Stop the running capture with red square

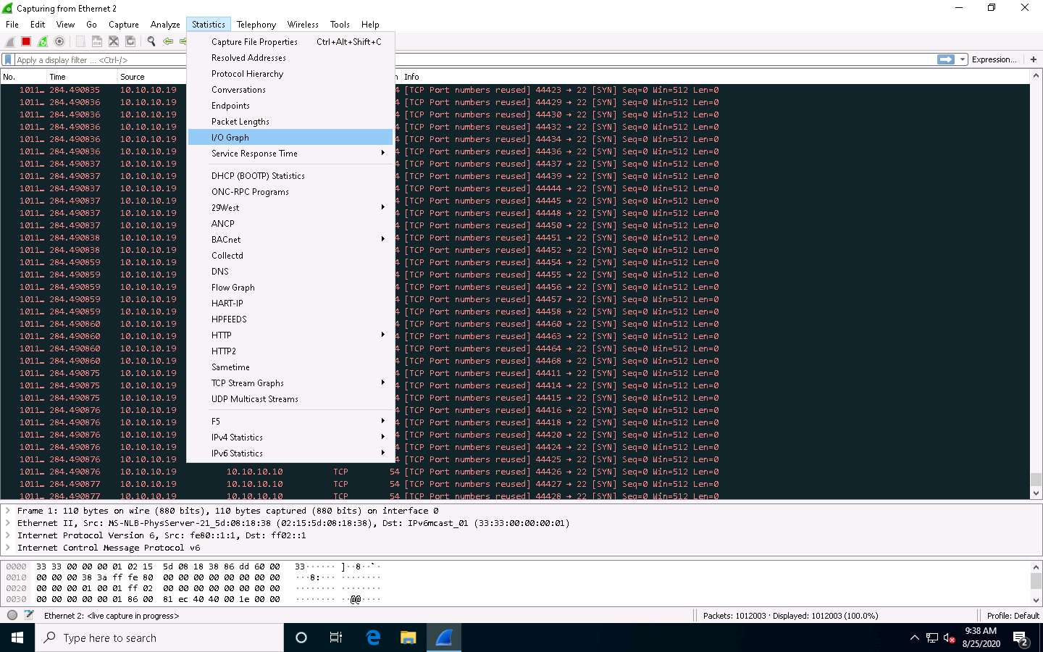click(x=26, y=42)
